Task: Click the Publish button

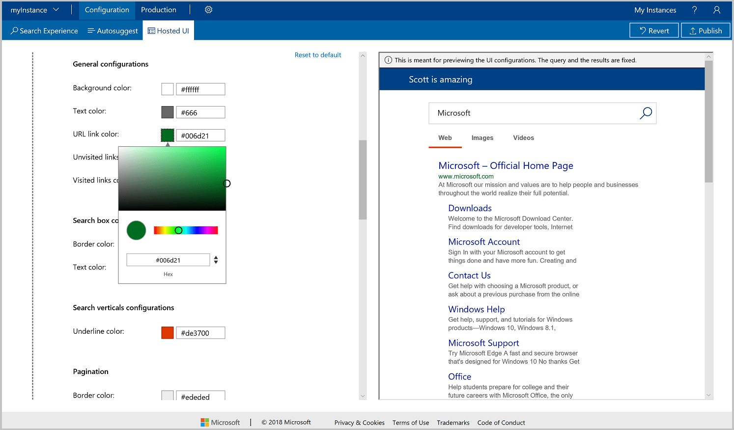Action: 706,30
